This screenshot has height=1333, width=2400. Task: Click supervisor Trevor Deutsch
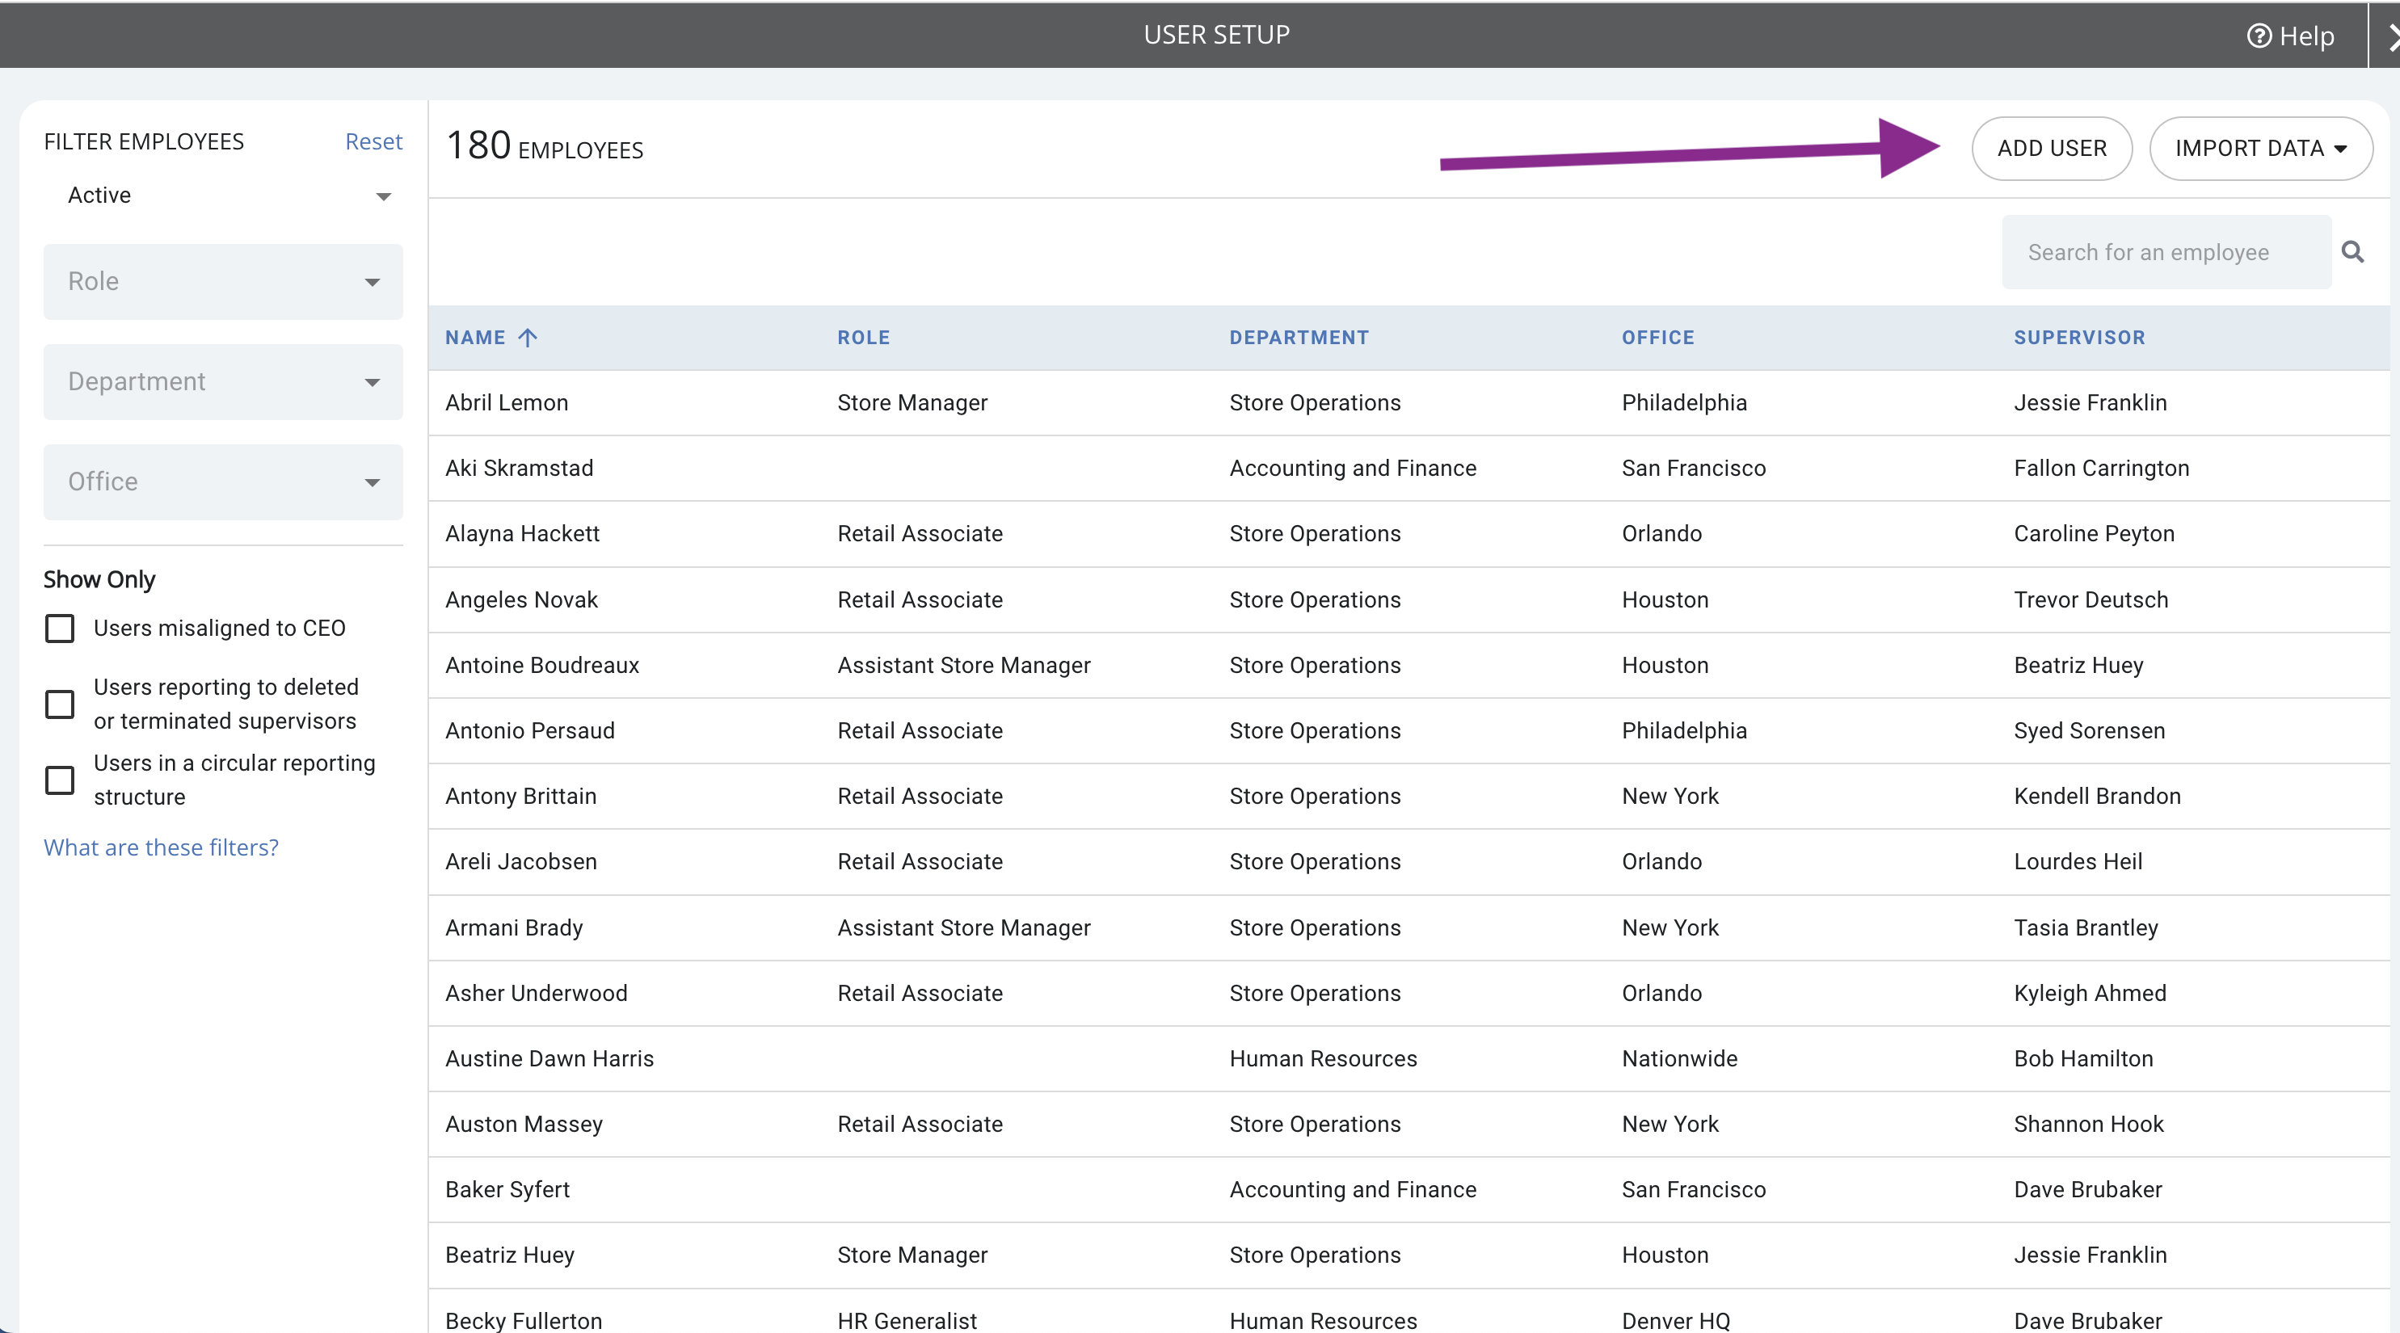point(2091,600)
